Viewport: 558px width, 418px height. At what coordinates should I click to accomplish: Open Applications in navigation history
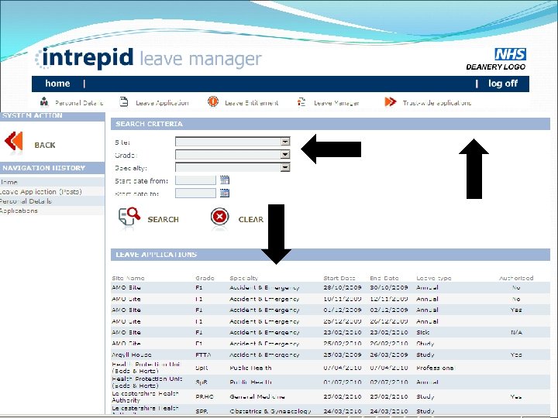tap(19, 211)
